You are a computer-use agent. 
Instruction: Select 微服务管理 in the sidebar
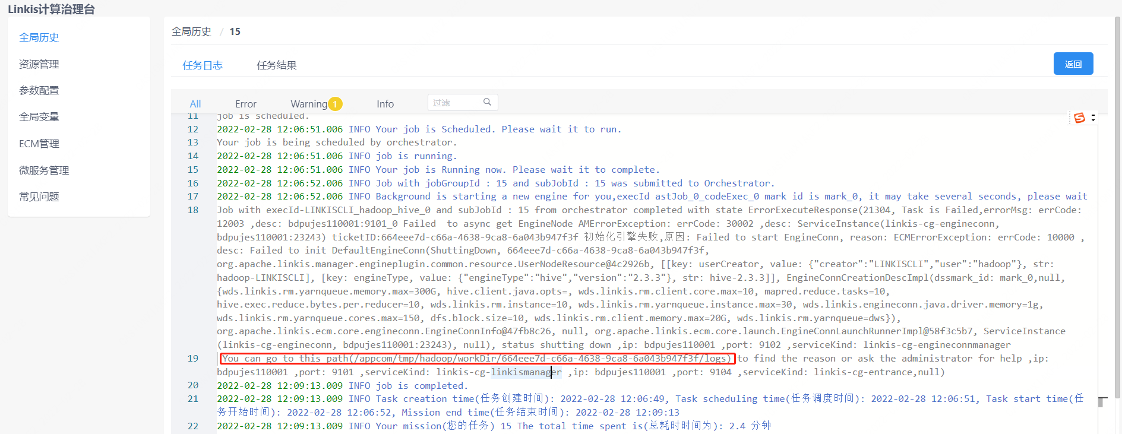44,170
